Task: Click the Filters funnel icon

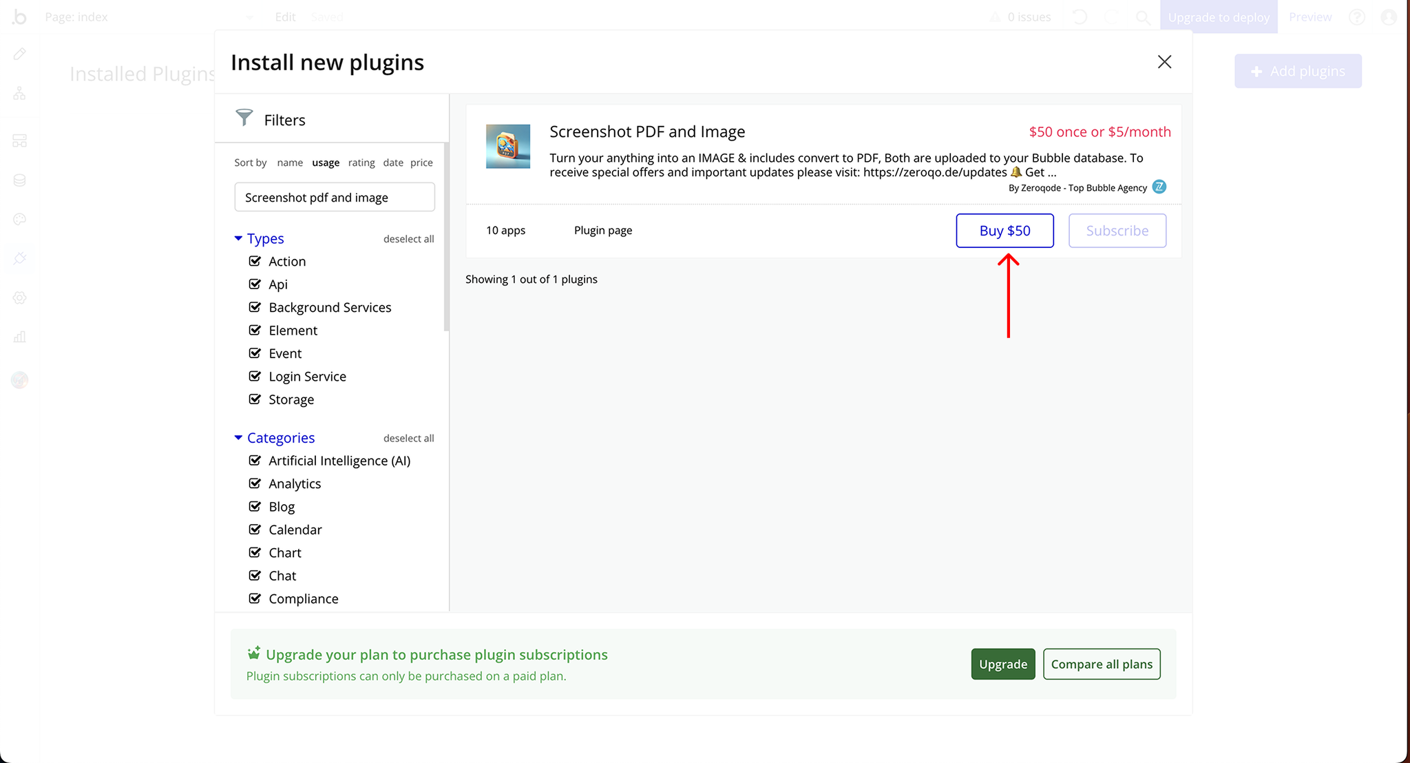Action: pos(244,118)
